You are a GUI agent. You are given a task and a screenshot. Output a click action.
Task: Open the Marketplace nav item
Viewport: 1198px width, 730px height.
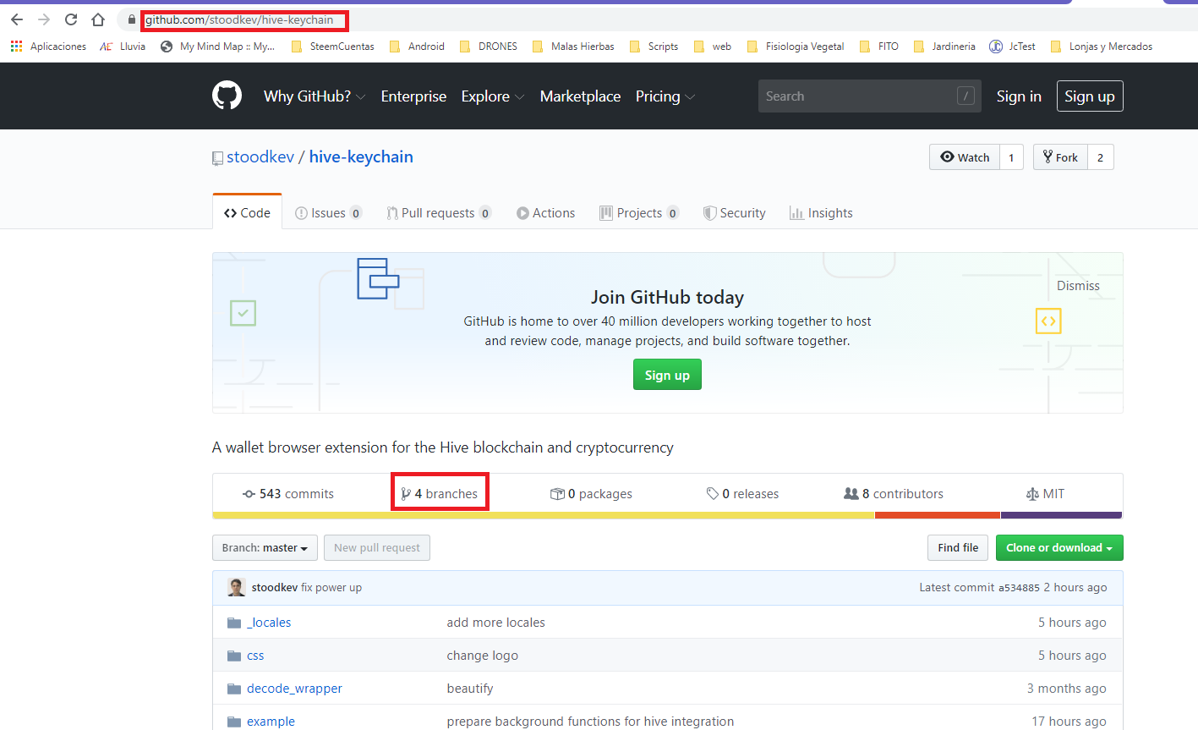point(580,96)
